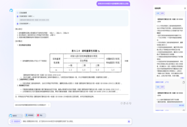Send the query with the arrow button
187x127 pixels.
(129, 121)
